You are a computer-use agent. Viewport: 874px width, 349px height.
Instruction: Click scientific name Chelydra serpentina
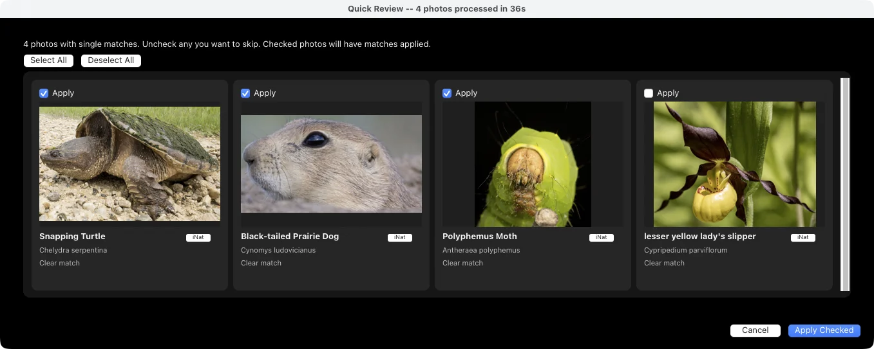click(x=73, y=250)
